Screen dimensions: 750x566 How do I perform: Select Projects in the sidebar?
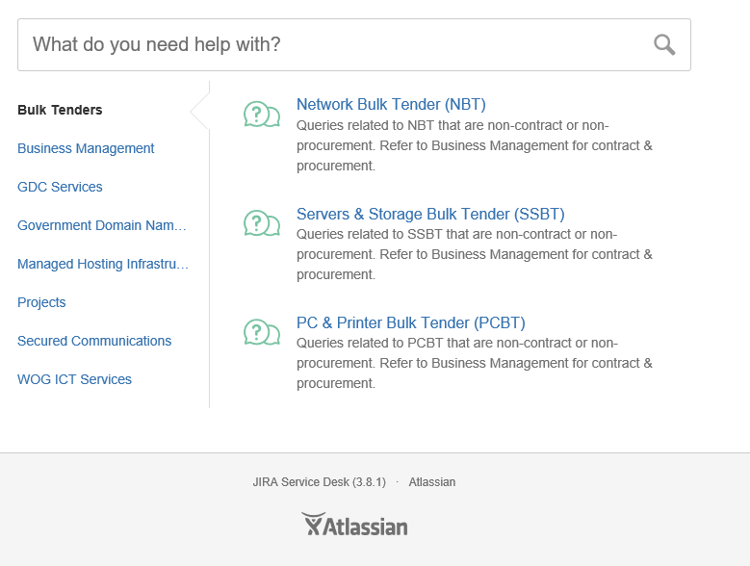click(41, 302)
